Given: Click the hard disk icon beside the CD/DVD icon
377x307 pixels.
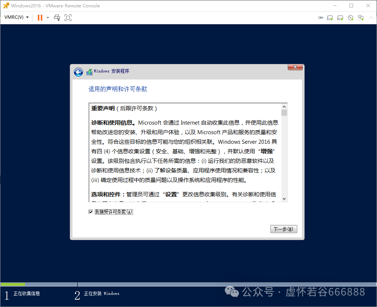Looking at the screenshot, I should coord(340,18).
